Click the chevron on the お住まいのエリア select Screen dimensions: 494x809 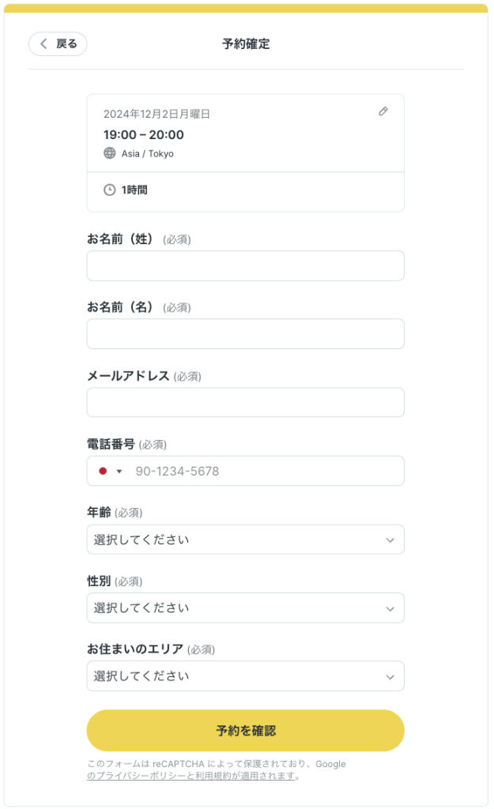[390, 677]
